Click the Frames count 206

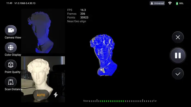[83, 14]
